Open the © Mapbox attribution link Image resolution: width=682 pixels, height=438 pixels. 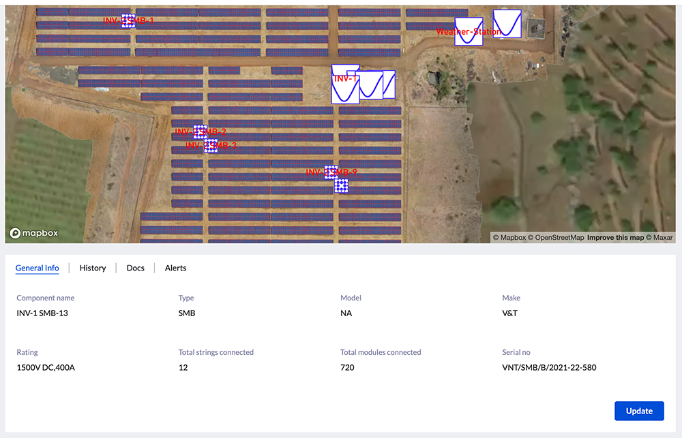[x=509, y=238]
